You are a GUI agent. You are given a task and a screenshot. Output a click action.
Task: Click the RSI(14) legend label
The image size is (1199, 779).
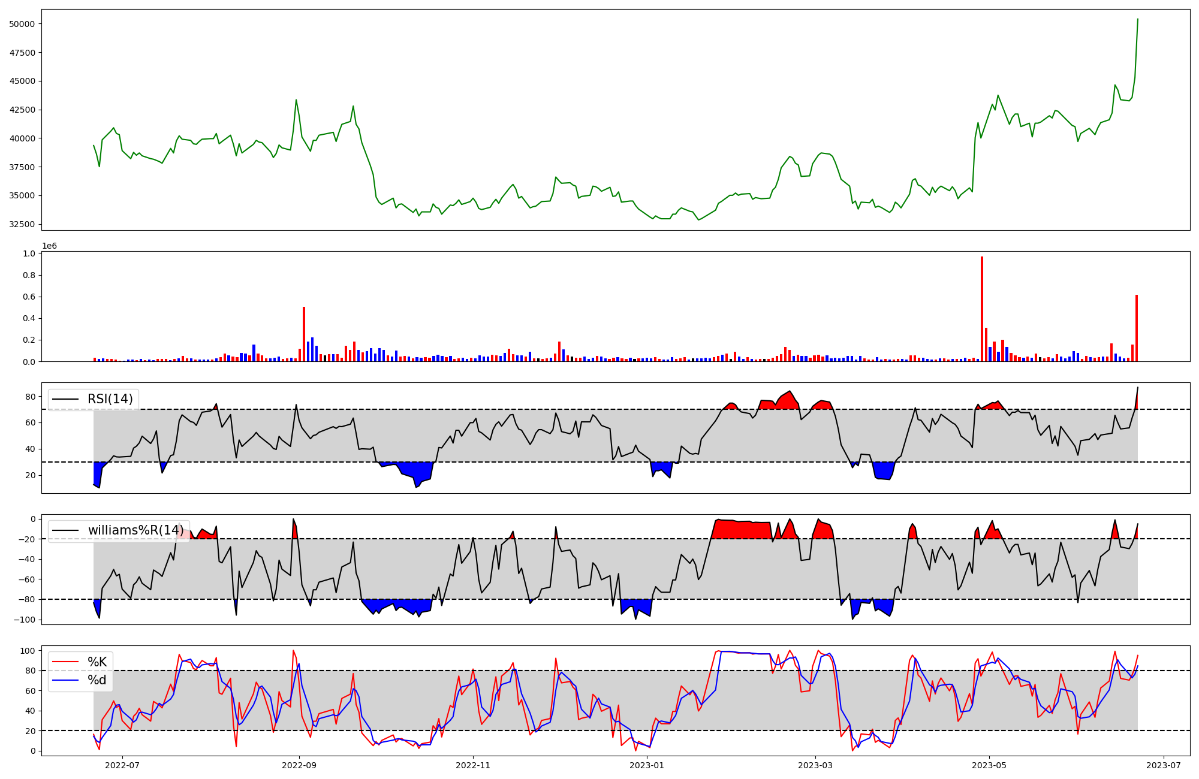pos(111,399)
